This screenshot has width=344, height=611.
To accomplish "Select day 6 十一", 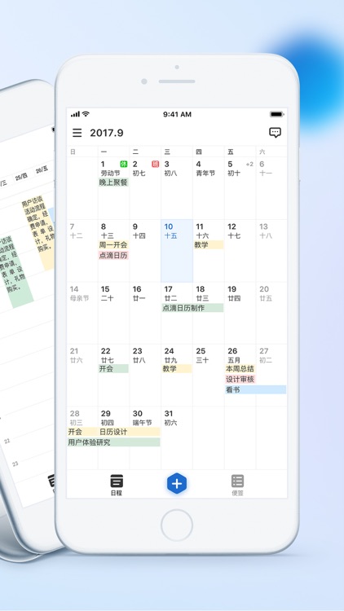I will (x=271, y=188).
